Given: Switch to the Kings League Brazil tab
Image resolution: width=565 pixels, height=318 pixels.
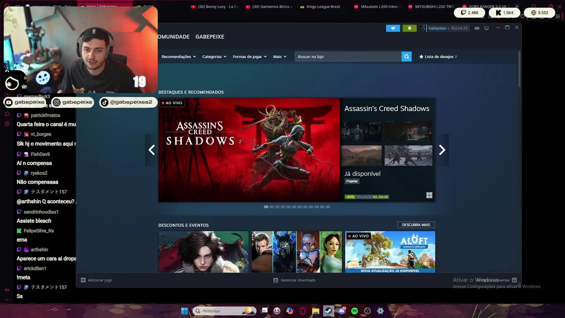Looking at the screenshot, I should pos(321,7).
